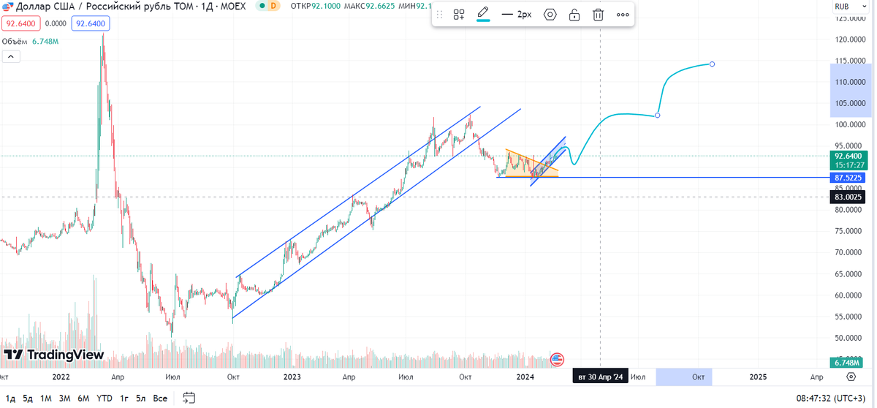Viewport: 877px width, 408px height.
Task: Delete the drawing with the trash icon
Action: click(x=598, y=14)
